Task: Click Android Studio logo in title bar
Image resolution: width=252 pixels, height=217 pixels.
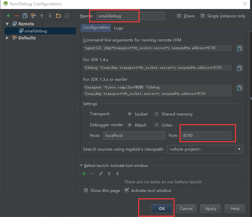Action: coord(6,4)
